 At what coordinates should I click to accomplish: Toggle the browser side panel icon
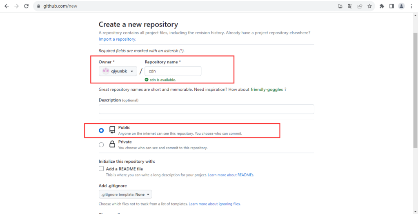(x=391, y=6)
